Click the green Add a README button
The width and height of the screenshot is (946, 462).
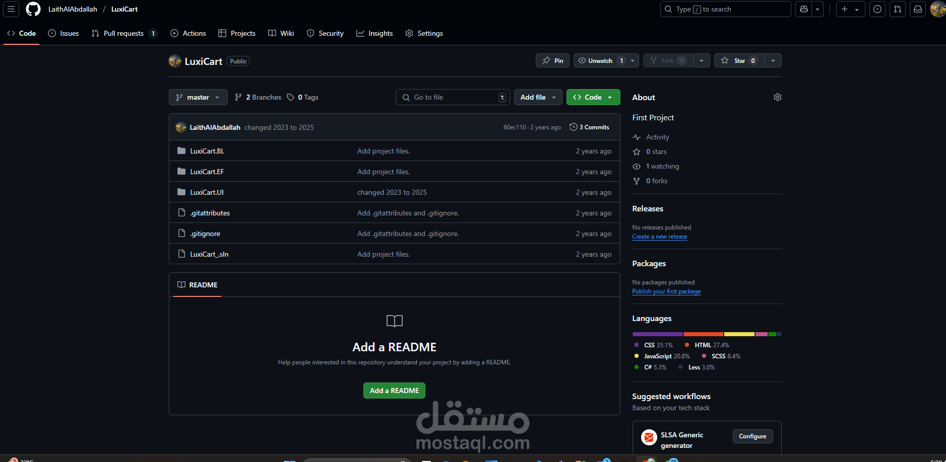click(394, 391)
